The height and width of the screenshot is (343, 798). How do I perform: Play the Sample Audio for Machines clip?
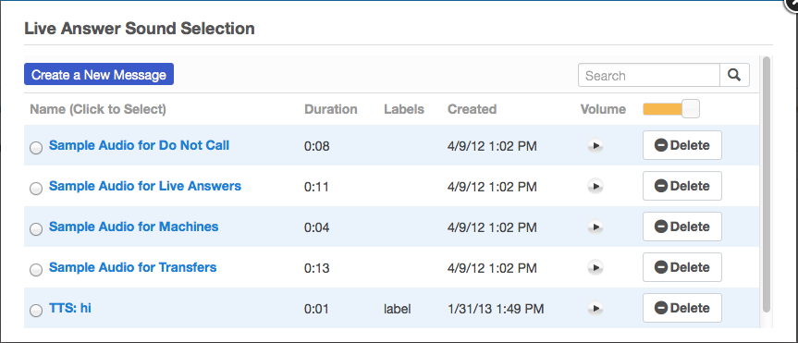[x=595, y=227]
